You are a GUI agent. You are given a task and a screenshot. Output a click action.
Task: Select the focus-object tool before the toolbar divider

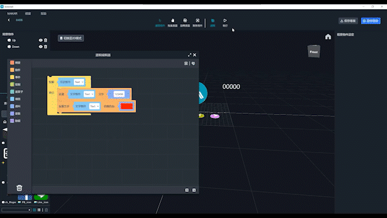(x=198, y=22)
